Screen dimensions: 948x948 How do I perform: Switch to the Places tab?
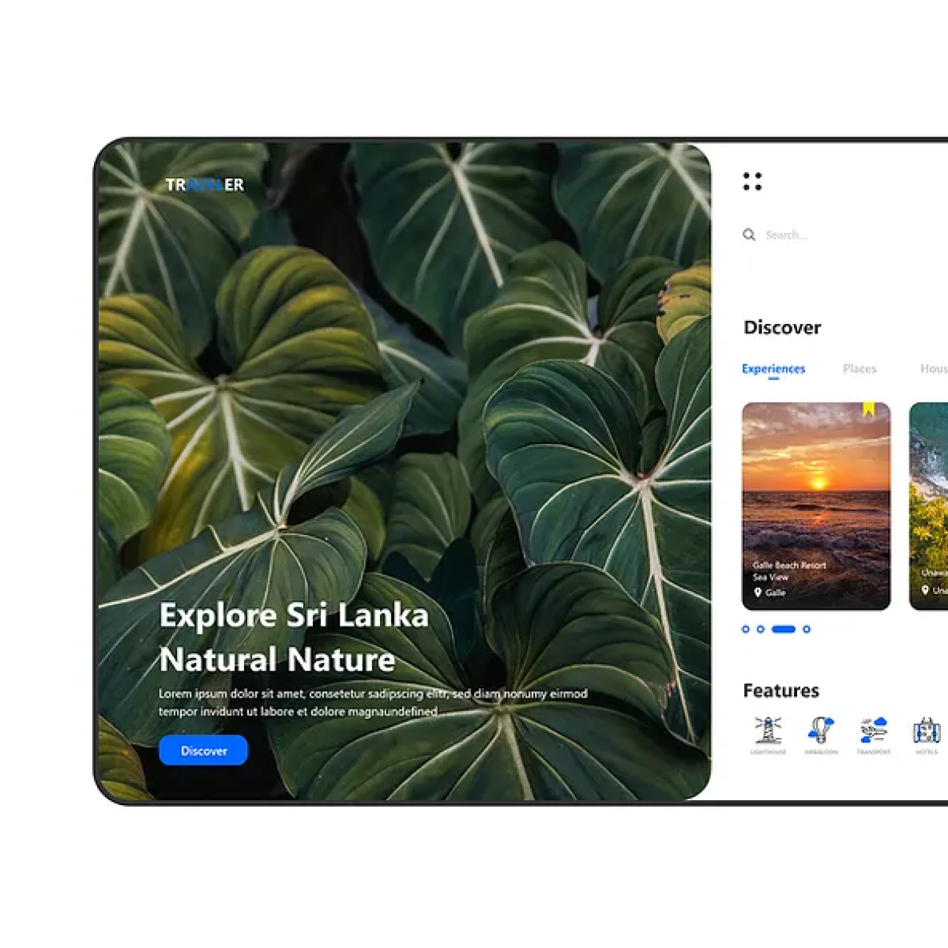(860, 369)
